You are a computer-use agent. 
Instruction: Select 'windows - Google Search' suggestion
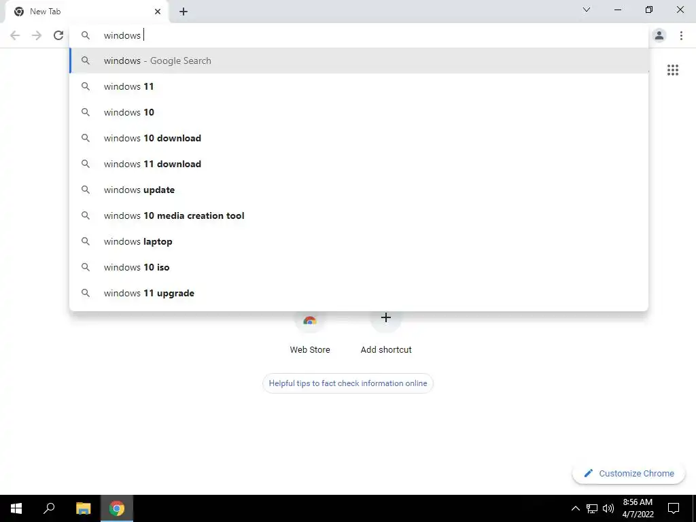(359, 60)
